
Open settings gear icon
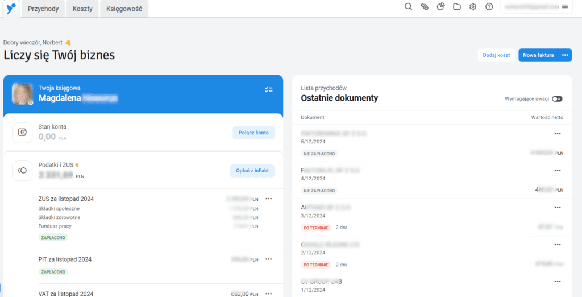[473, 7]
